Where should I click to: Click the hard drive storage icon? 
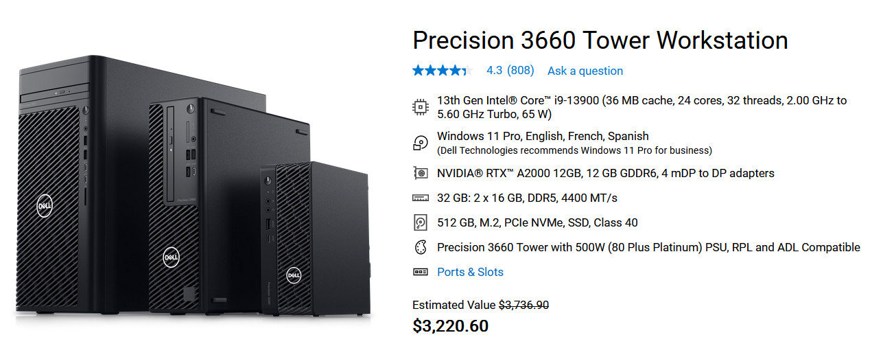tap(421, 222)
